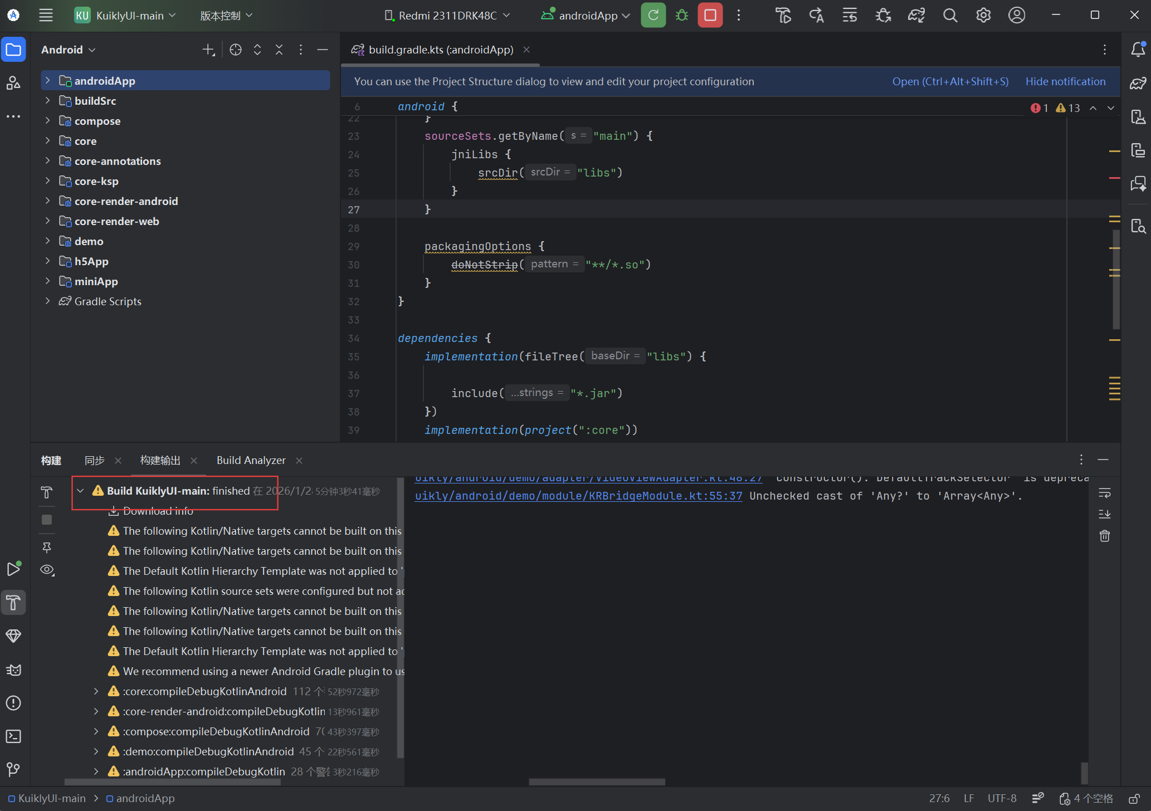Viewport: 1151px width, 811px height.
Task: Switch to the 同步 tab
Action: click(x=95, y=461)
